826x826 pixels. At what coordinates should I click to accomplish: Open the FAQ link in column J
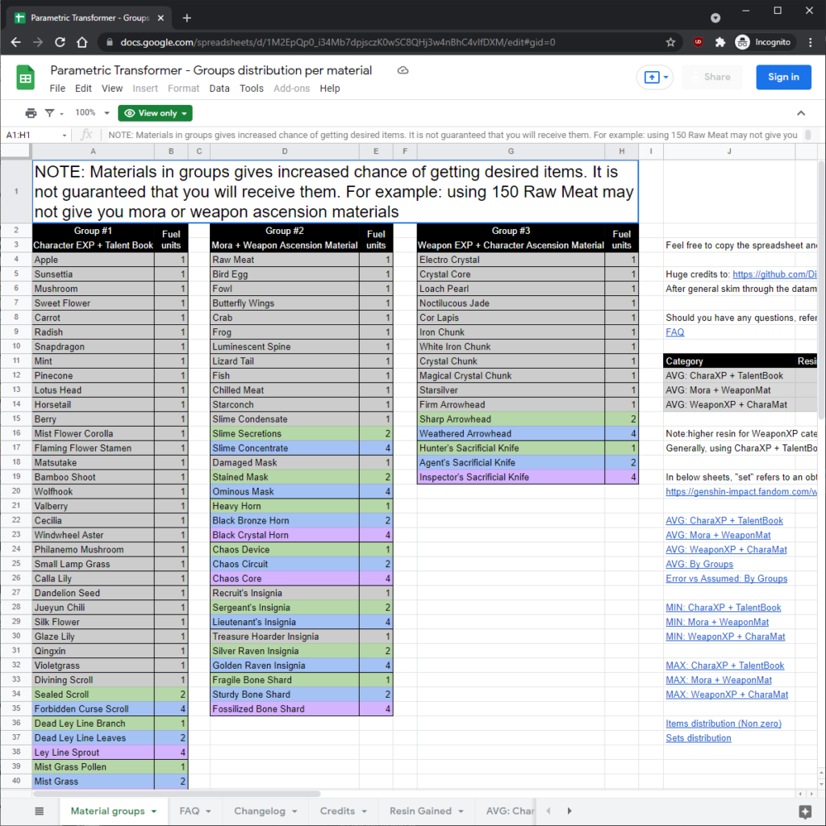tap(675, 332)
